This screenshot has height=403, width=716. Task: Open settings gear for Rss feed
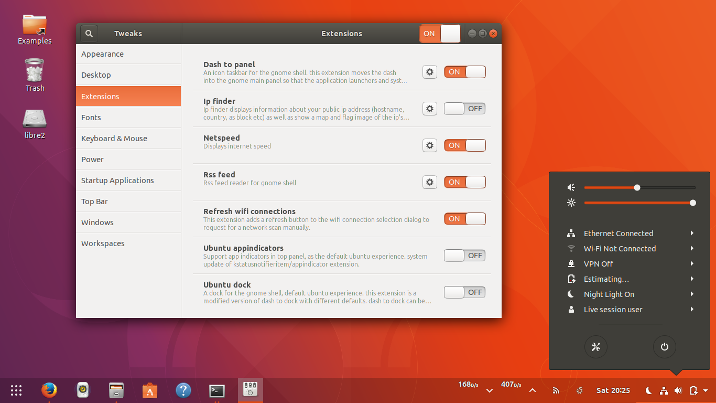click(x=430, y=182)
